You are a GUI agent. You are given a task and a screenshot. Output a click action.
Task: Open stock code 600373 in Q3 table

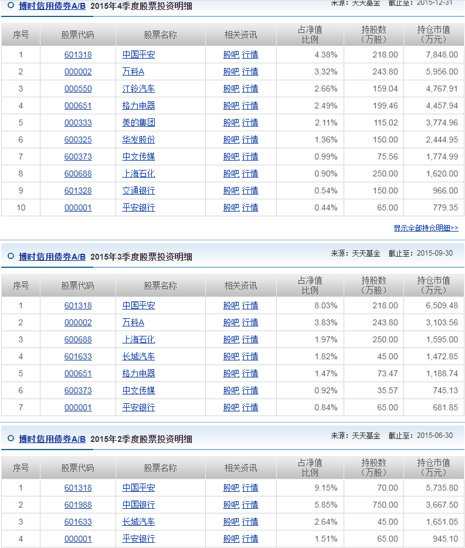(x=78, y=390)
